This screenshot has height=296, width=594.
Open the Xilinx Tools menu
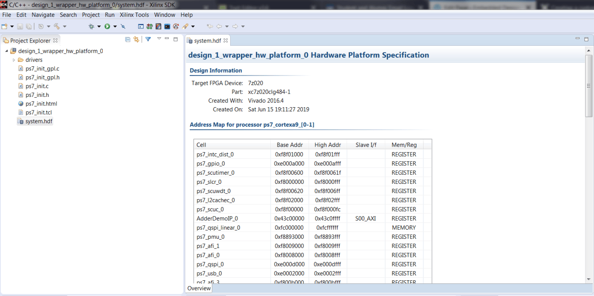134,14
